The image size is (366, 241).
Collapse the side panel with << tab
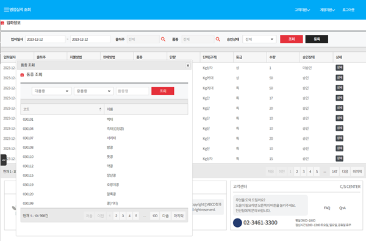click(4, 160)
